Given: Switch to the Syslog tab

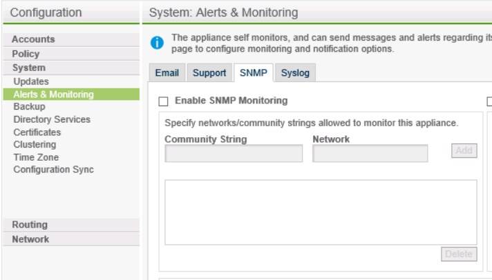Looking at the screenshot, I should coord(294,73).
